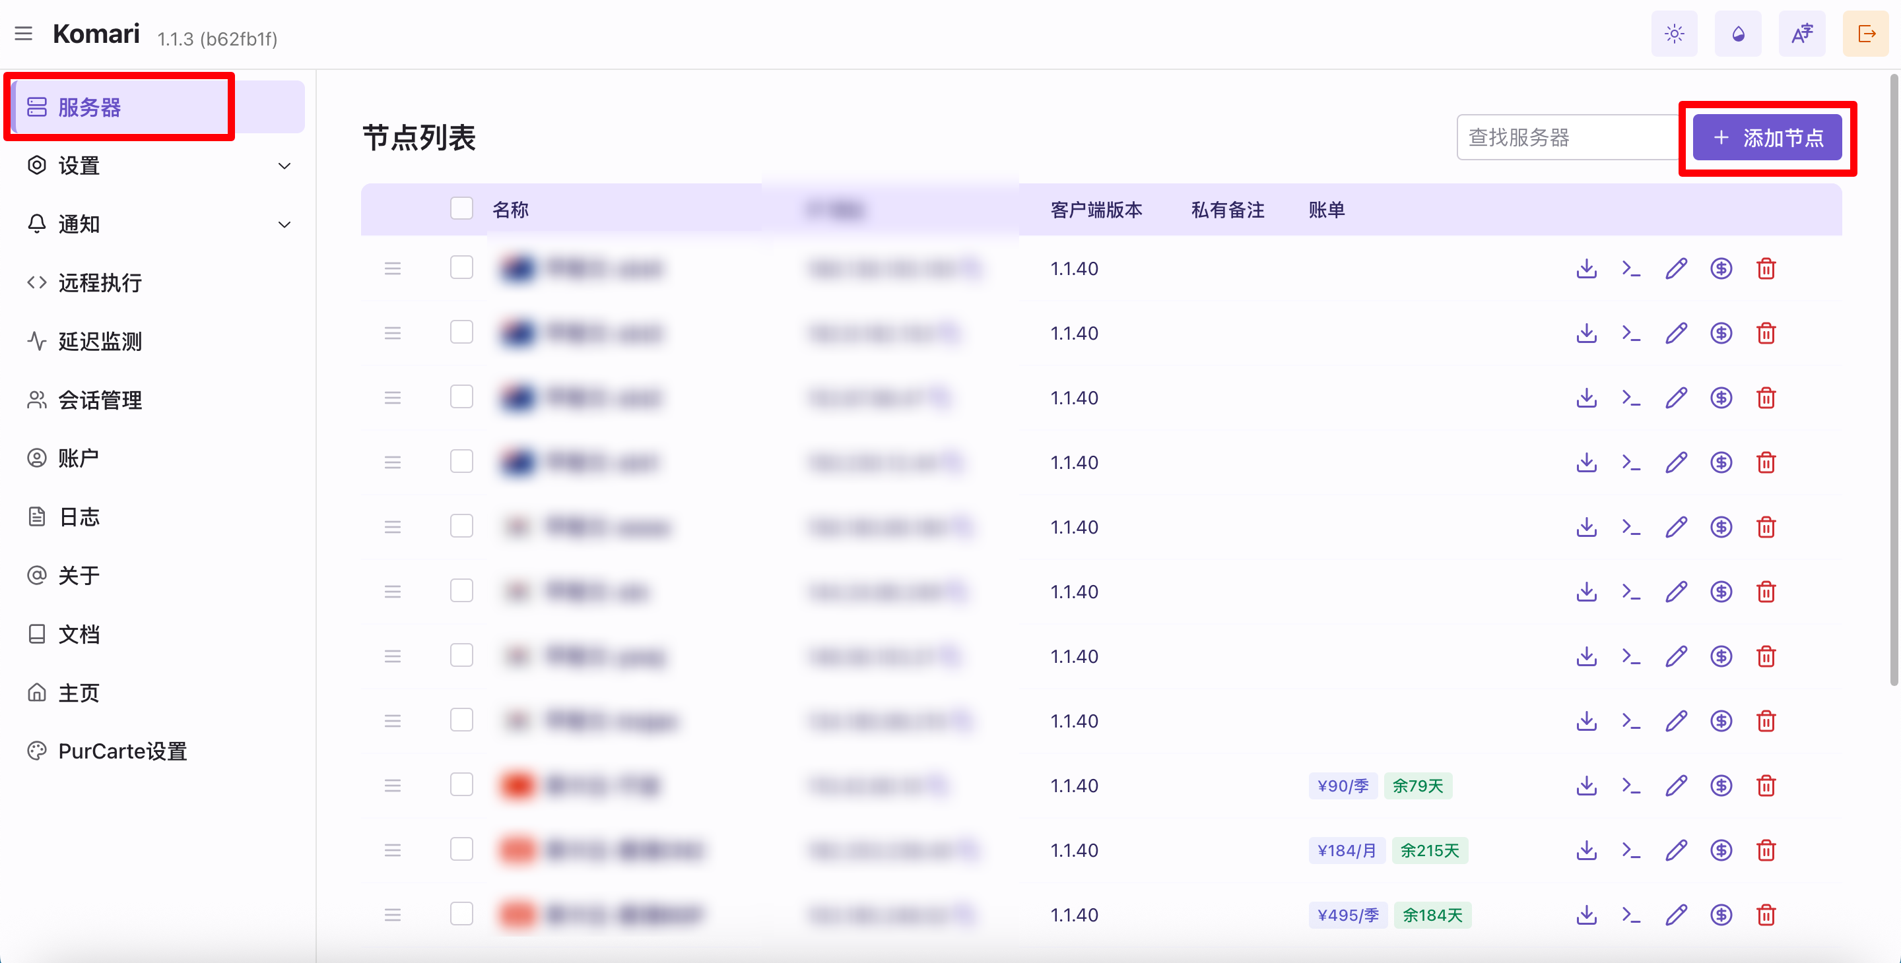Select the checkbox on the ¥495/季 row
Viewport: 1901px width, 963px height.
[461, 914]
